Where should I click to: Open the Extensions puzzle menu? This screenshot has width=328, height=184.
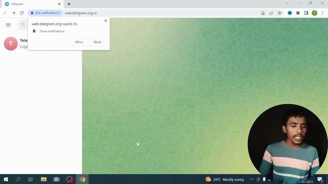[x=298, y=13]
